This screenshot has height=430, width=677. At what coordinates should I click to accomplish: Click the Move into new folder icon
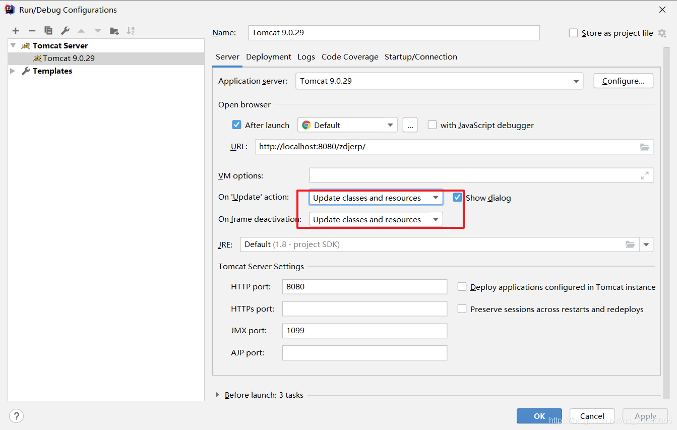pyautogui.click(x=114, y=31)
